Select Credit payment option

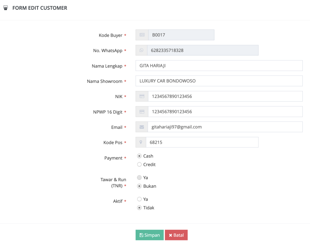139,164
